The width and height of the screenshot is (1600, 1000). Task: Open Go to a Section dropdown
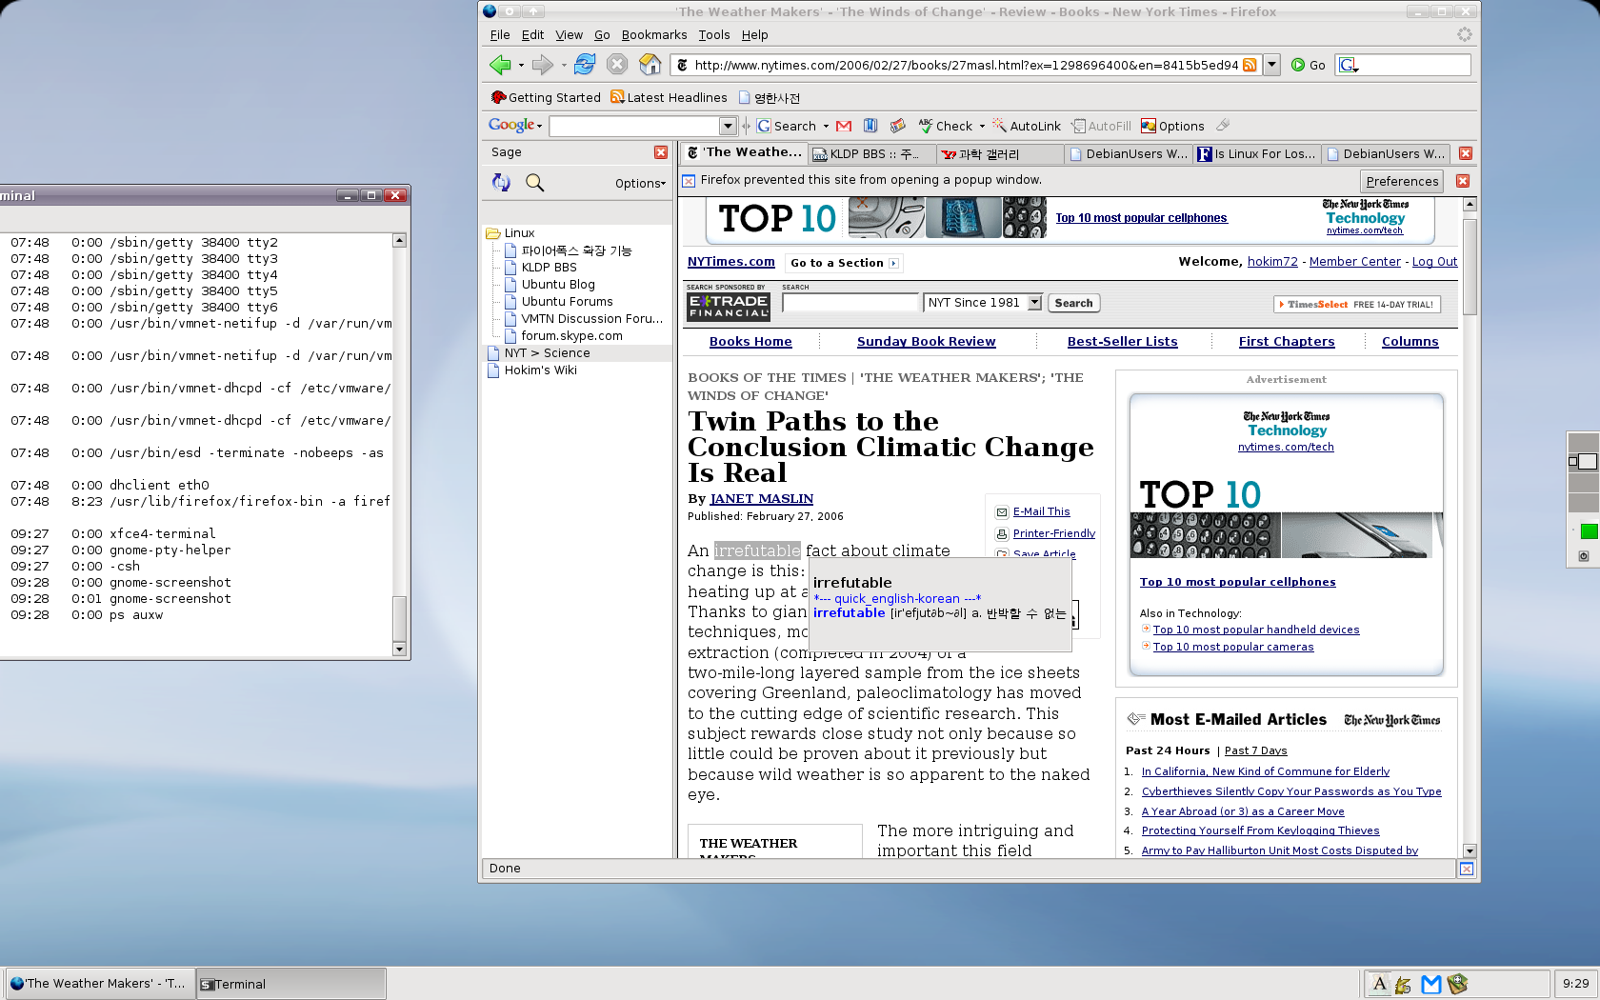(x=844, y=263)
